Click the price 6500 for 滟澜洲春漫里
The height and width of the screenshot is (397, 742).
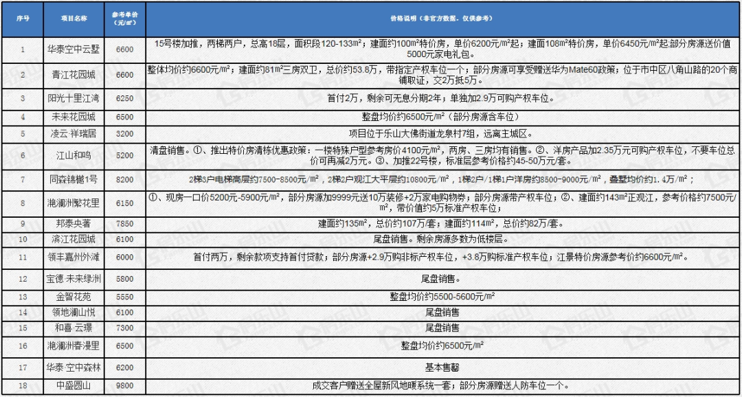pyautogui.click(x=126, y=346)
